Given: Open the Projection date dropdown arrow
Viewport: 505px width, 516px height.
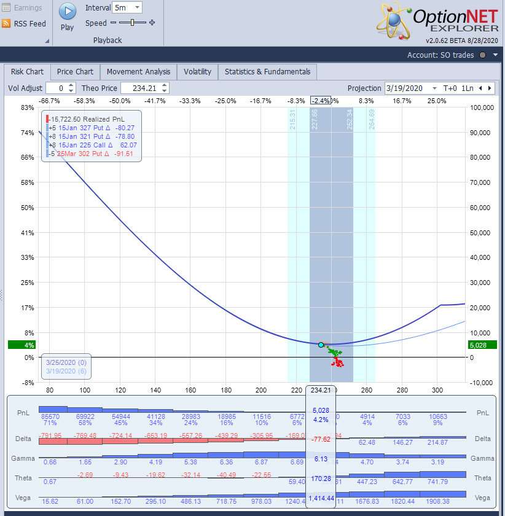Looking at the screenshot, I should click(x=434, y=88).
